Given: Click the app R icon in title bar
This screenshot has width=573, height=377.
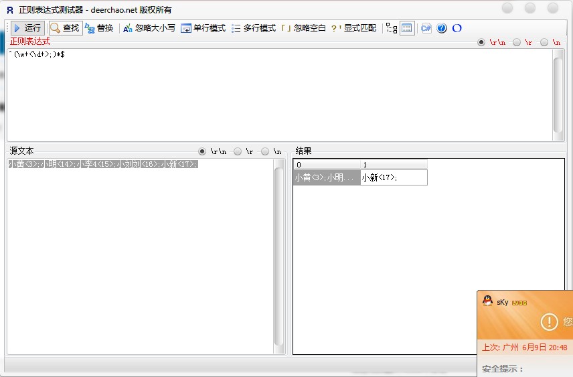Looking at the screenshot, I should pyautogui.click(x=10, y=10).
